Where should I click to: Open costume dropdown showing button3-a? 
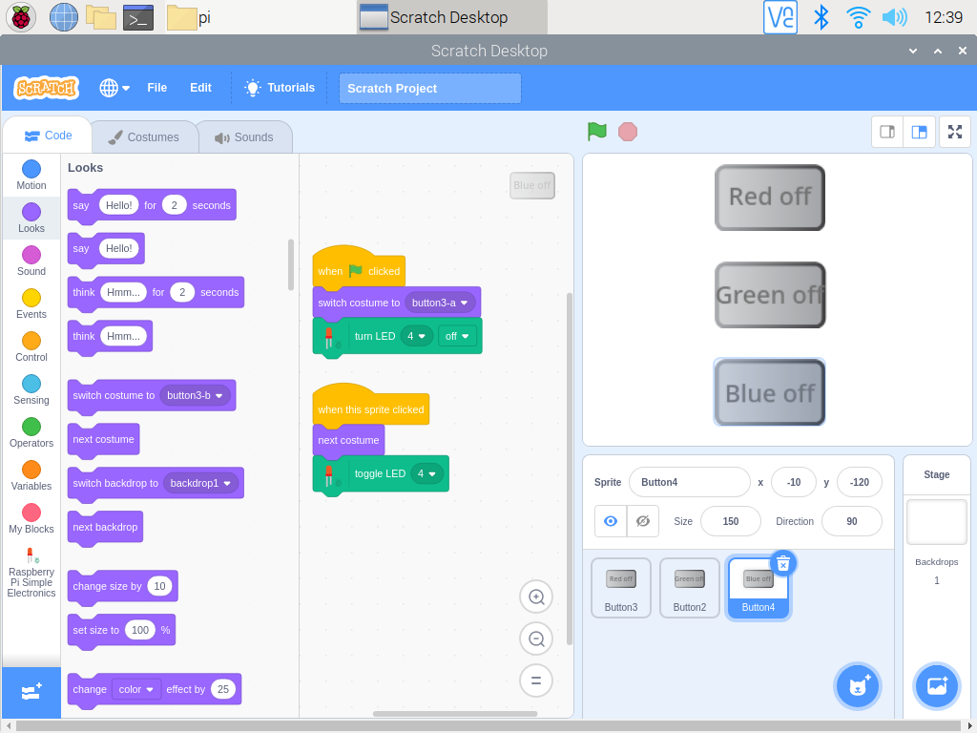tap(440, 303)
